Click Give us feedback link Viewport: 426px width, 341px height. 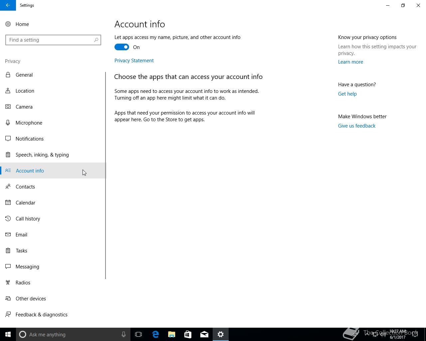point(357,126)
